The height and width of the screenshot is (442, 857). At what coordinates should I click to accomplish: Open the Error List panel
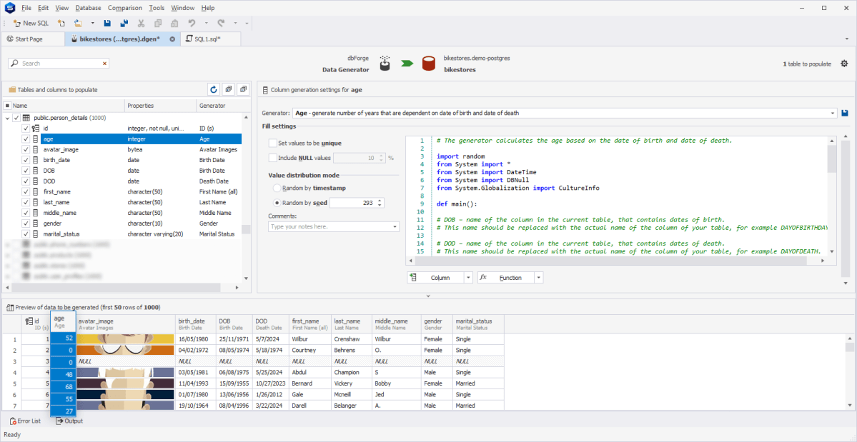click(26, 421)
